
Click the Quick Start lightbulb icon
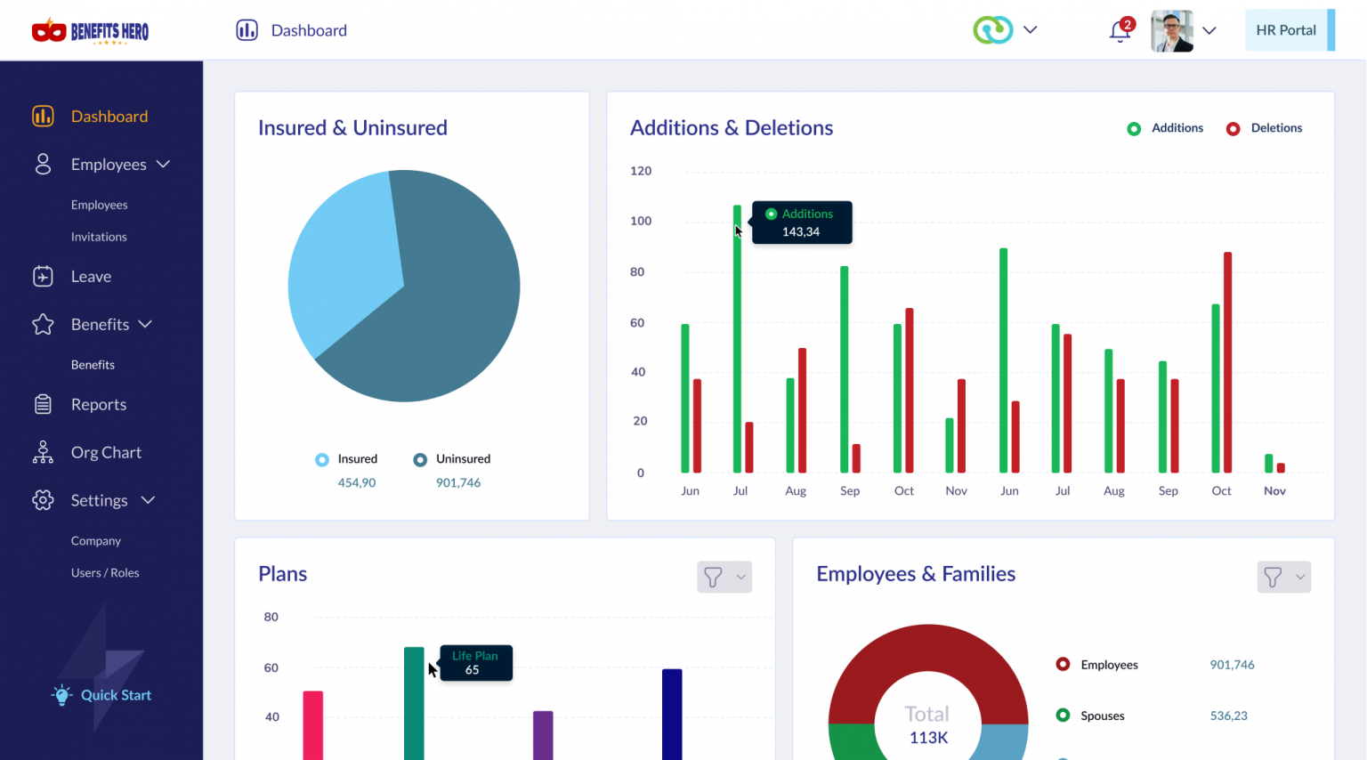61,695
